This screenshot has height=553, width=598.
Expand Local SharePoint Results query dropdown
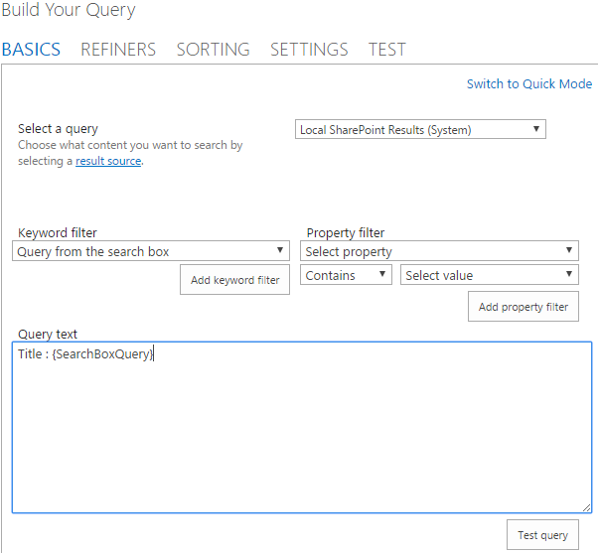(420, 129)
